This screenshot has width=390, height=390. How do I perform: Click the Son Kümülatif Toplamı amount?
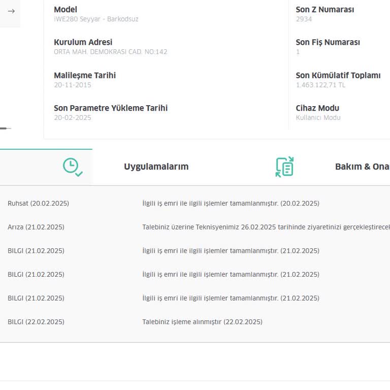click(x=320, y=85)
